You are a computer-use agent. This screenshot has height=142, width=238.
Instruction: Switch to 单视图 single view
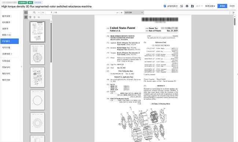pyautogui.click(x=222, y=6)
